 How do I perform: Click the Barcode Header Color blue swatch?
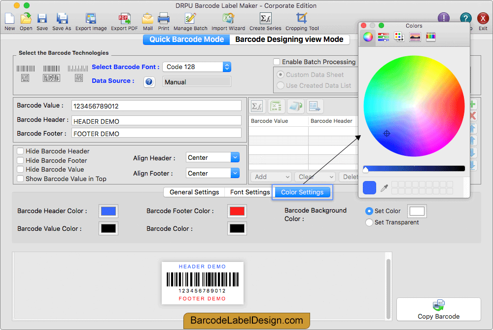(x=108, y=211)
